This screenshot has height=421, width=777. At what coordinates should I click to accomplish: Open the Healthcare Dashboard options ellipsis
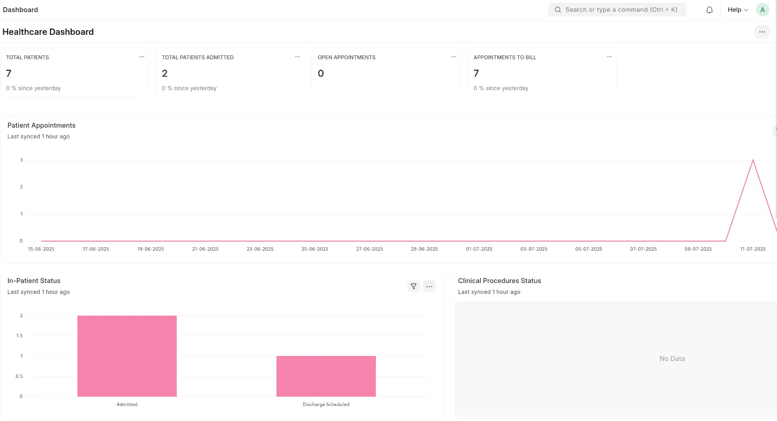point(762,31)
